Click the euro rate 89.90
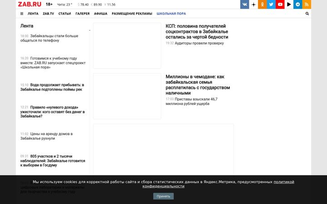327x204 pixels. [x=96, y=5]
